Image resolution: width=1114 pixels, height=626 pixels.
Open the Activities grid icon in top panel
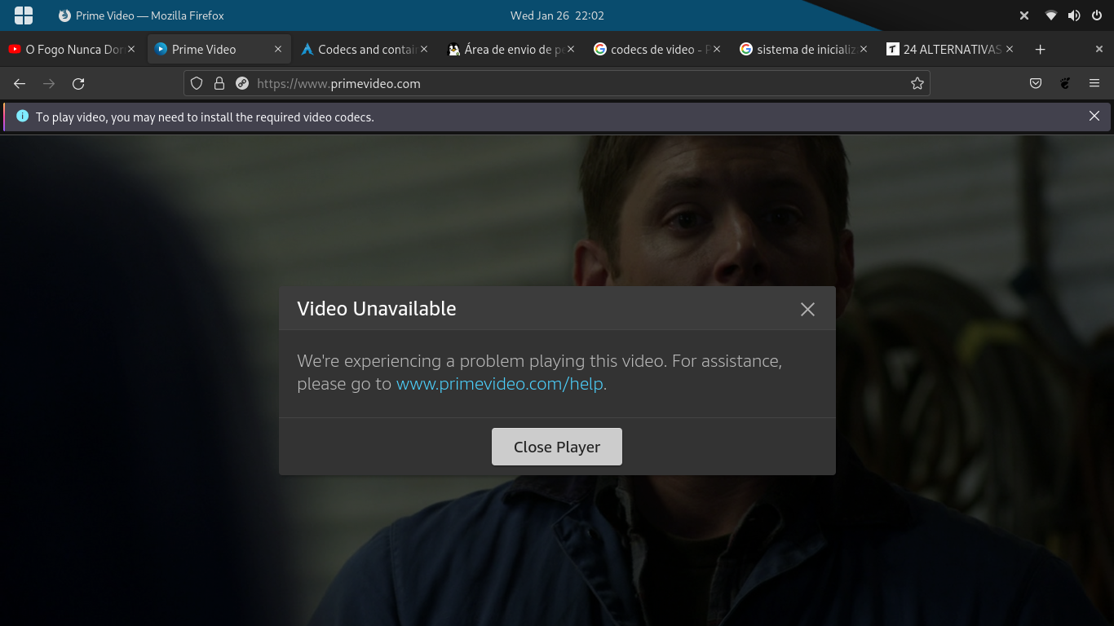(24, 15)
